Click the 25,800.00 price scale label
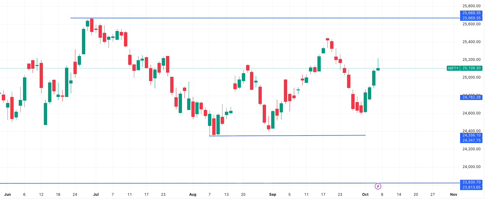Screen dimensions: 487x209 471,6
